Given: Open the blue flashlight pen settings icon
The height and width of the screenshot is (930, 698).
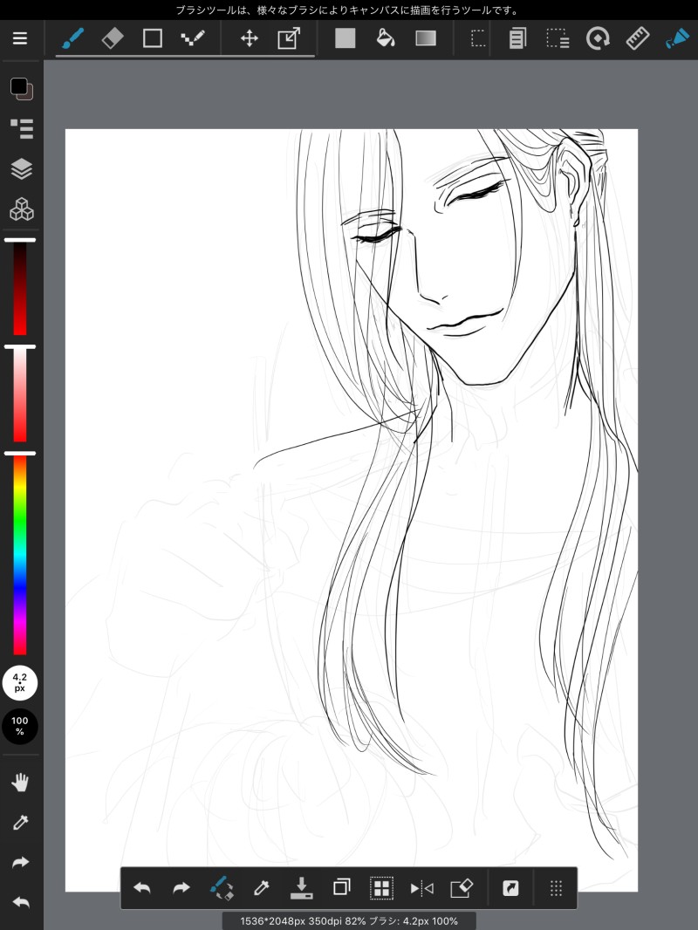Looking at the screenshot, I should point(677,38).
